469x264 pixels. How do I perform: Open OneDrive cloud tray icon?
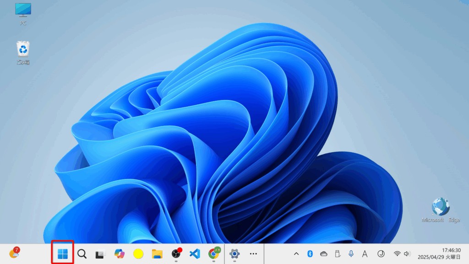coord(324,254)
